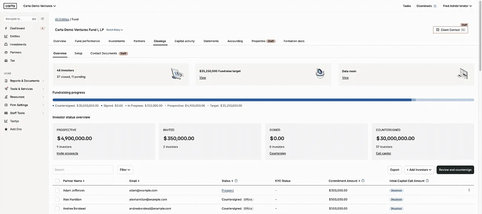Click the data room illustration
This screenshot has height=214, width=482.
point(462,74)
